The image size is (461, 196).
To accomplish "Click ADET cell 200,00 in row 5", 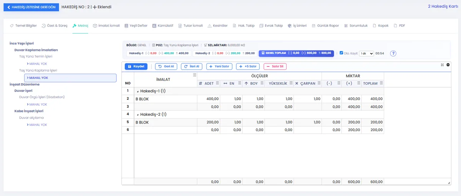I will click(209, 122).
